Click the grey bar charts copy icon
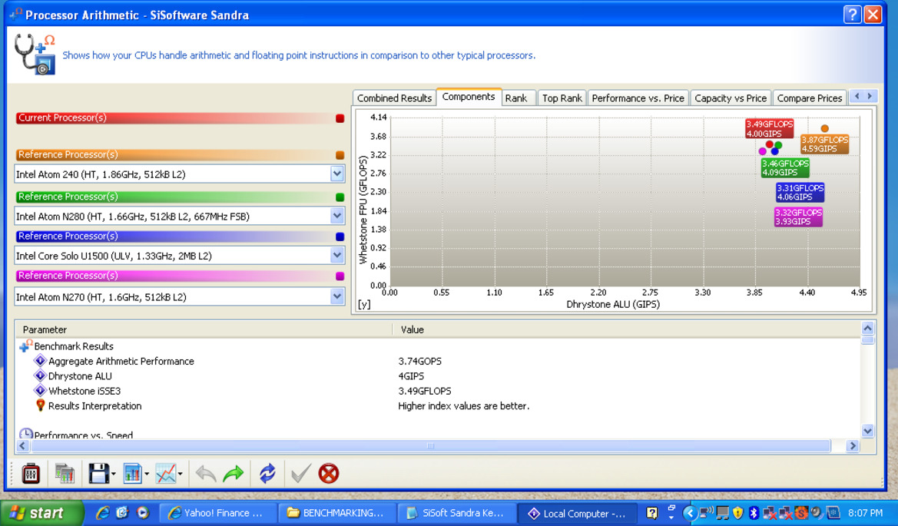898x526 pixels. (65, 473)
